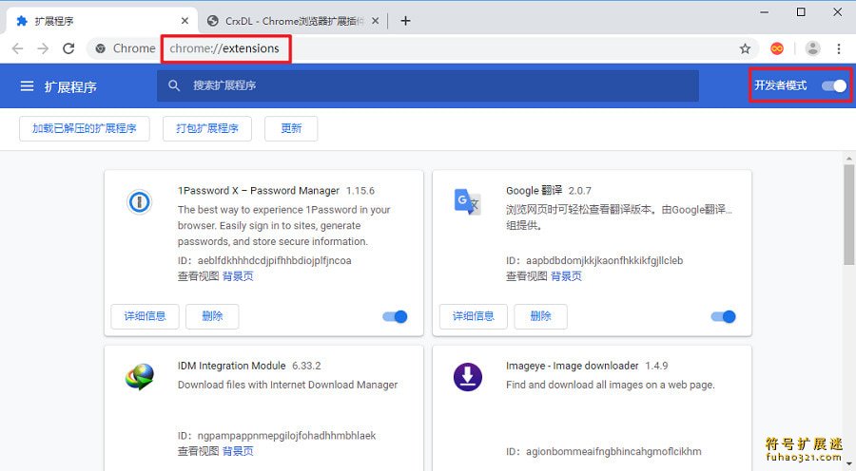Click the IDM Integration Module icon
The image size is (856, 471).
pyautogui.click(x=140, y=377)
